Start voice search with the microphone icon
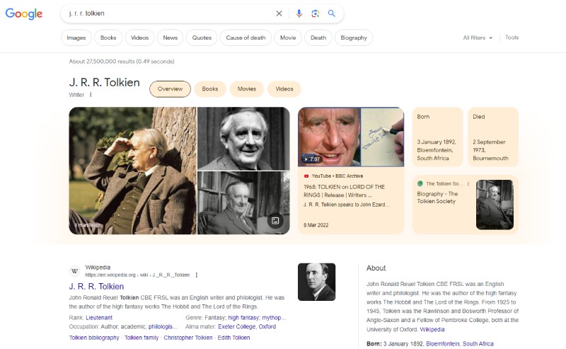Image resolution: width=566 pixels, height=349 pixels. 299,13
